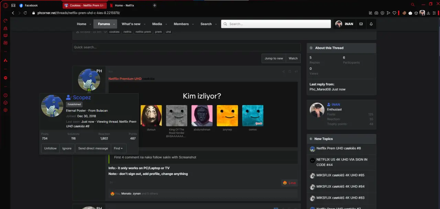440x209 pixels.
Task: Open Scopez profile name link
Action: pos(82,98)
